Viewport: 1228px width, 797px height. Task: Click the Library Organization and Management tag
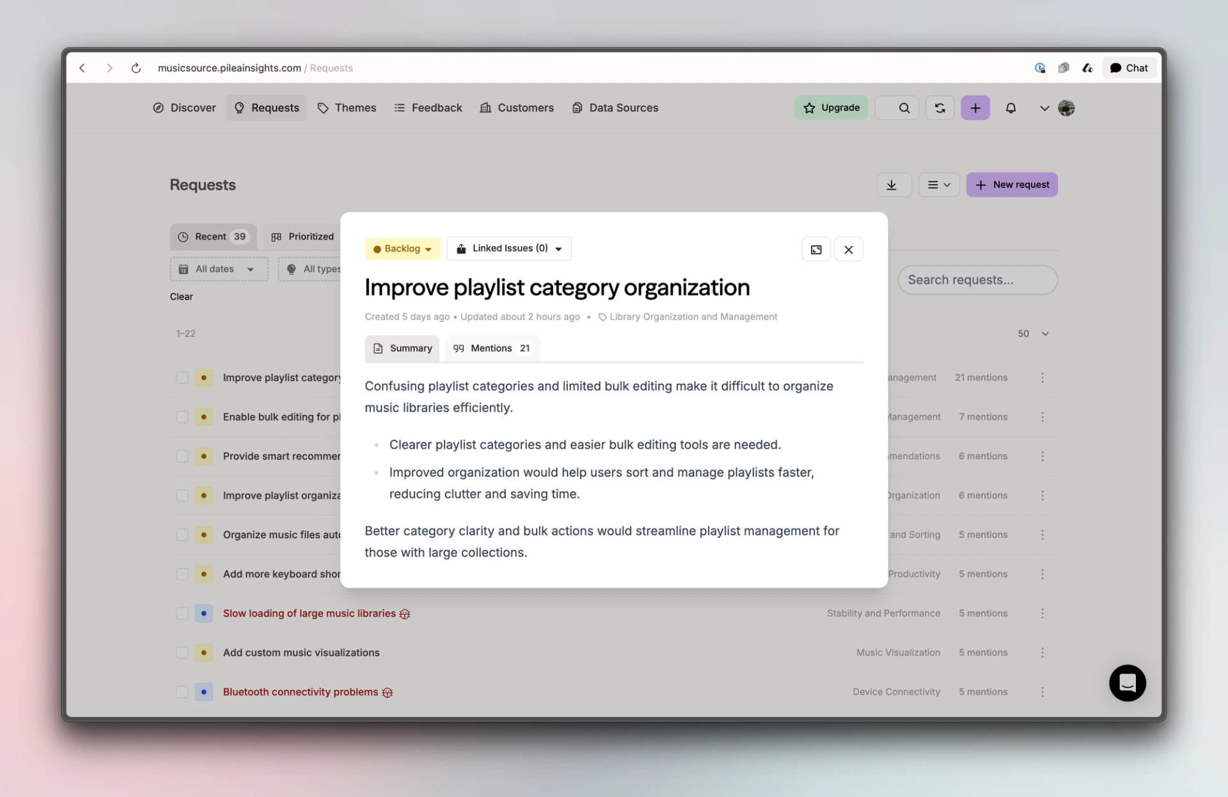(688, 317)
